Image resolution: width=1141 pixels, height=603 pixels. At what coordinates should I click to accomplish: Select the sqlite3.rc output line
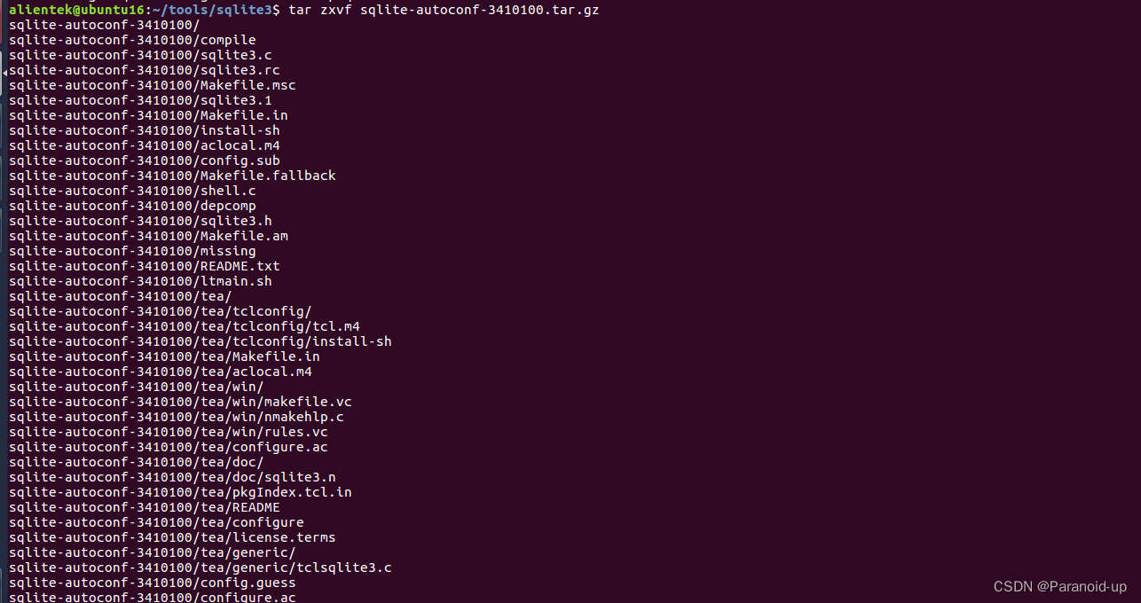tap(145, 70)
